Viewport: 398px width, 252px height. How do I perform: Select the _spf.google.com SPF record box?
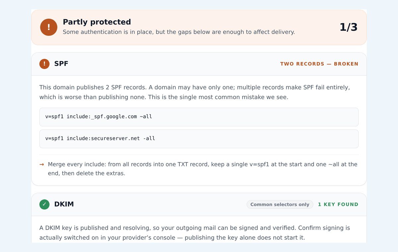point(199,117)
